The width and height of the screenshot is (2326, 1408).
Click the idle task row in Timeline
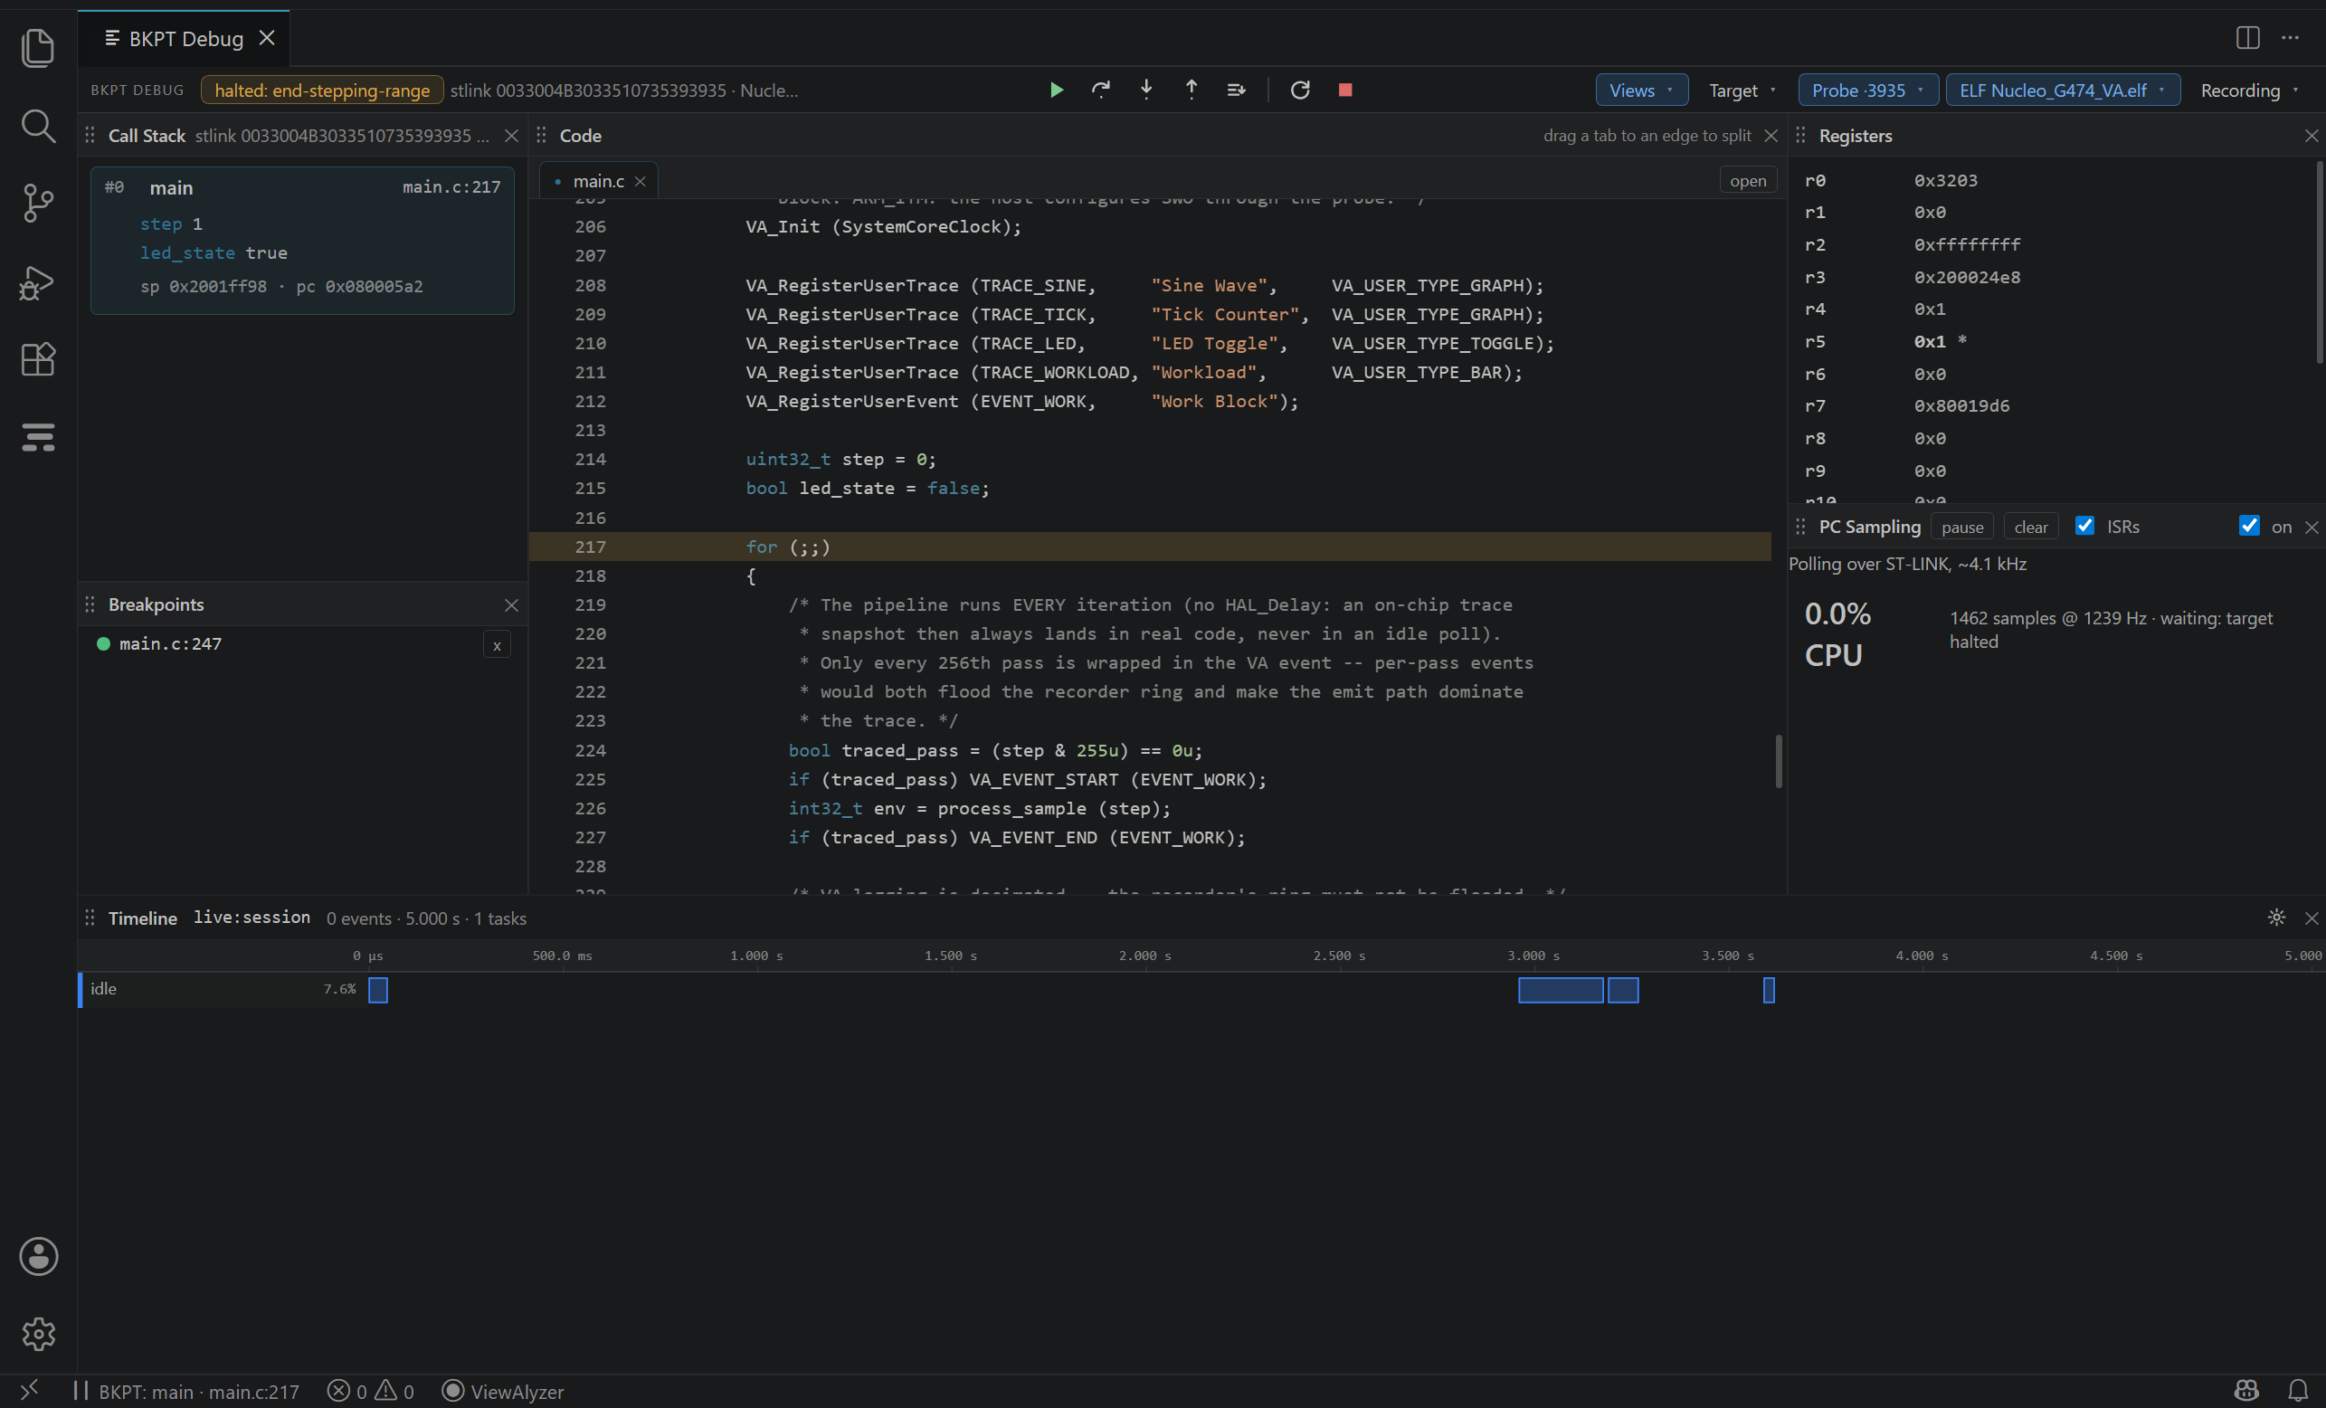pyautogui.click(x=223, y=989)
